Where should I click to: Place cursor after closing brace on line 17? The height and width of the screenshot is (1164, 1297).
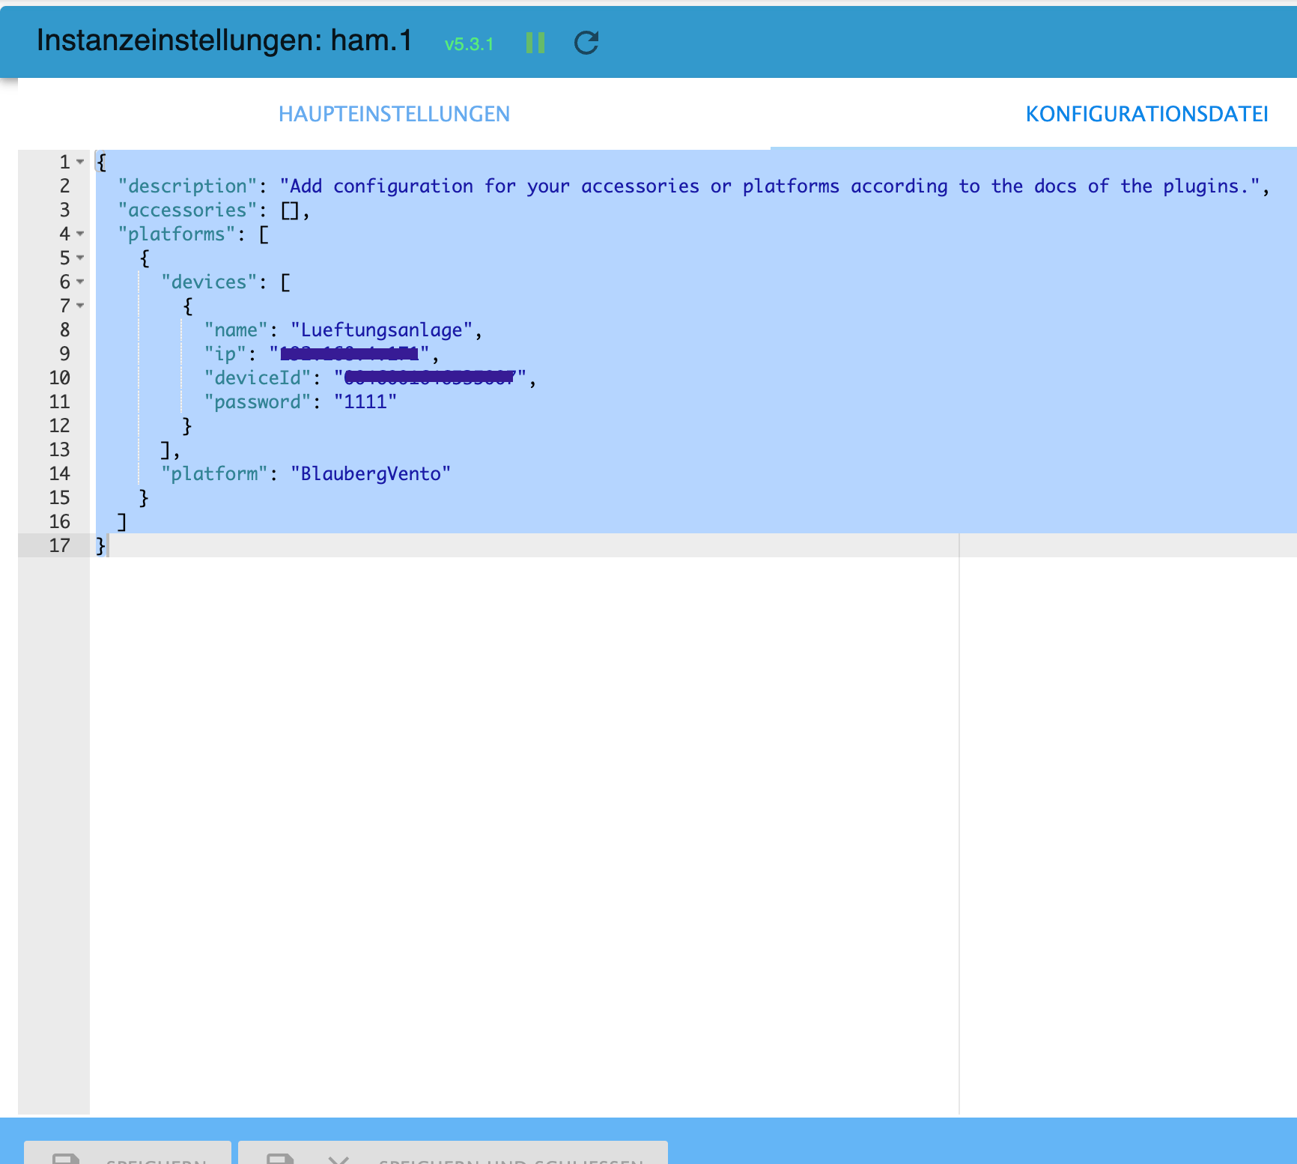point(108,545)
